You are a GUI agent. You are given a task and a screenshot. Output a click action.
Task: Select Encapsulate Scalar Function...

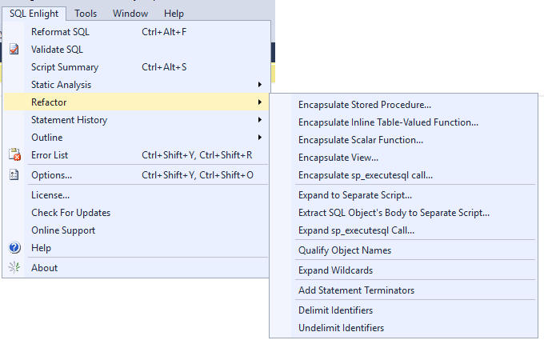click(403, 140)
